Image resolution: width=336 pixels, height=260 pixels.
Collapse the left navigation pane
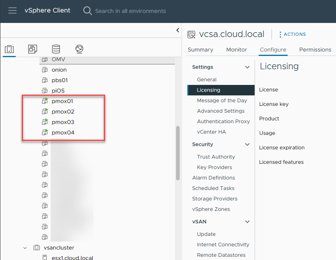(178, 30)
